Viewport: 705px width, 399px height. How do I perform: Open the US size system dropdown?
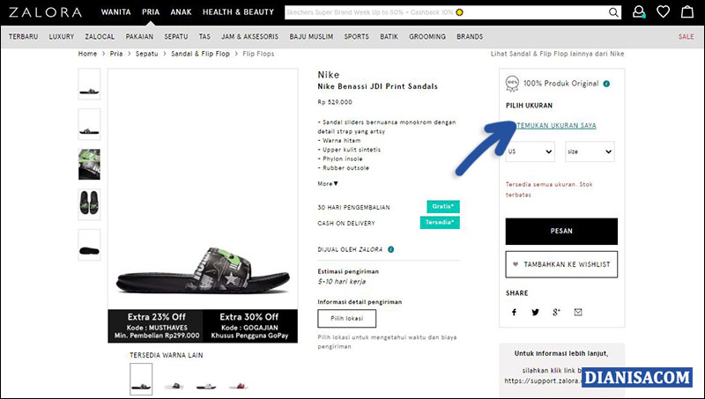tap(530, 151)
